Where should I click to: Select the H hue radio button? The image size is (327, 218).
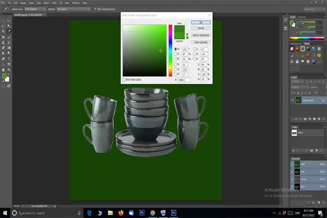point(175,49)
